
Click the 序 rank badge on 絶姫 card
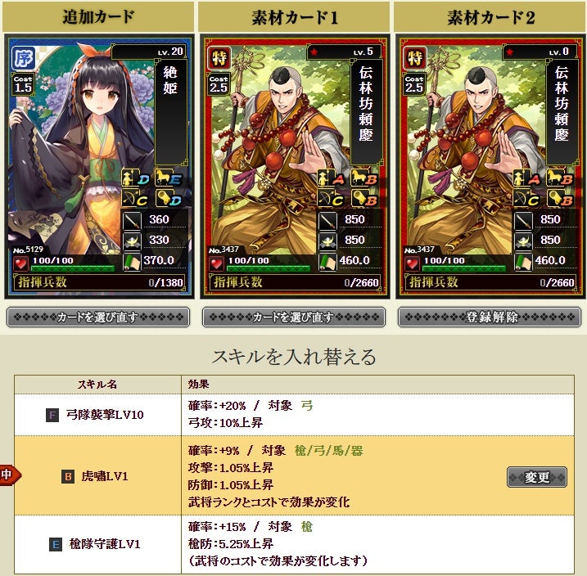pos(23,58)
